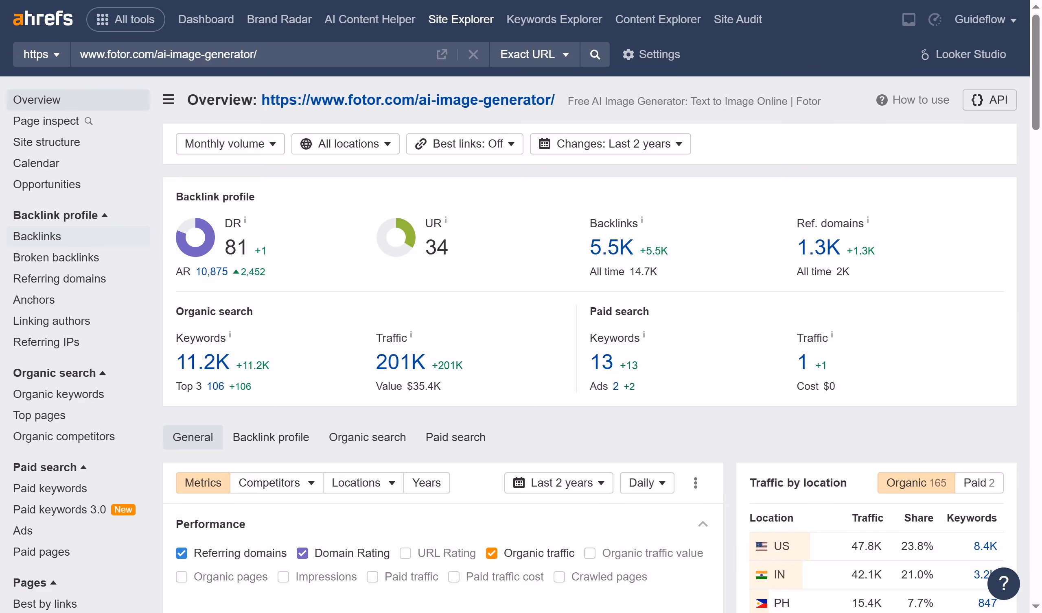1042x613 pixels.
Task: Show organic Traffic info icon
Action: pos(411,335)
